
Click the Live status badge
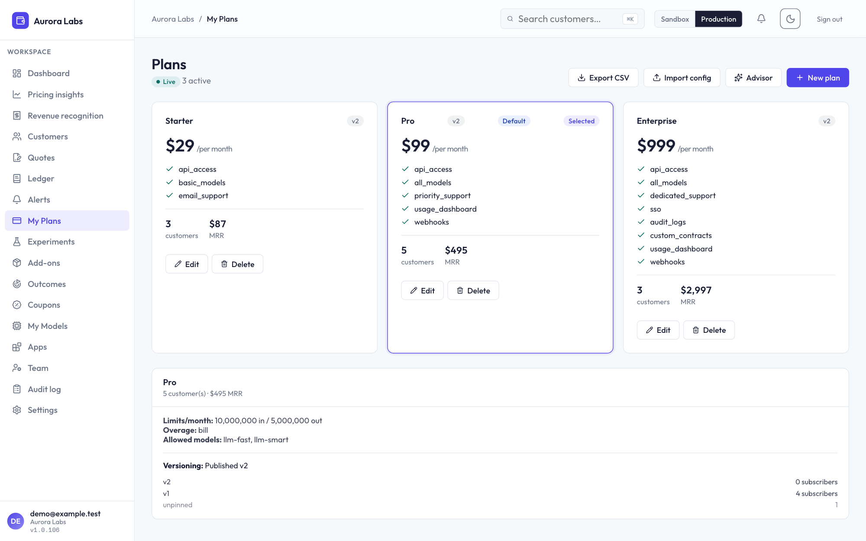click(x=166, y=81)
